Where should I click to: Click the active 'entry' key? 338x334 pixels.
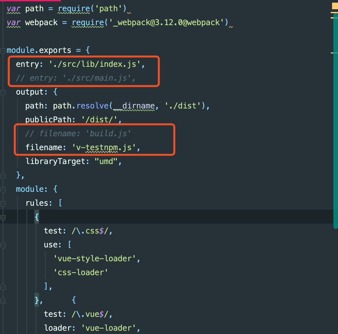pyautogui.click(x=27, y=64)
